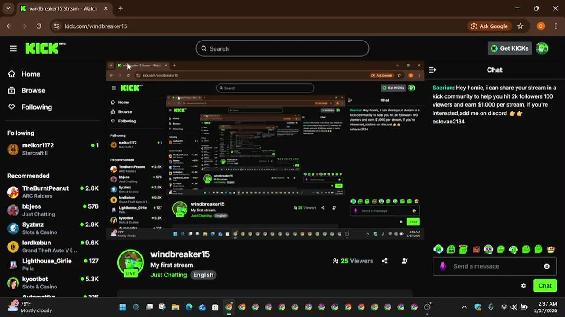Show hidden system tray icons

pyautogui.click(x=464, y=307)
